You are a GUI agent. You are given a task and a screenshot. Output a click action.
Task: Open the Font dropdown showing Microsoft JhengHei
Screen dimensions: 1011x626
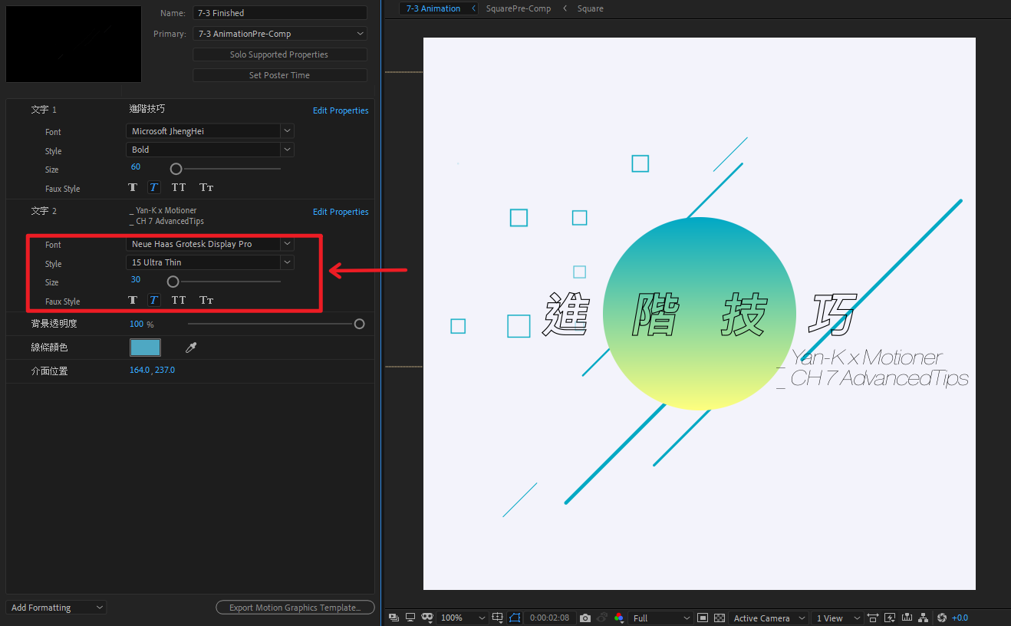pyautogui.click(x=209, y=131)
